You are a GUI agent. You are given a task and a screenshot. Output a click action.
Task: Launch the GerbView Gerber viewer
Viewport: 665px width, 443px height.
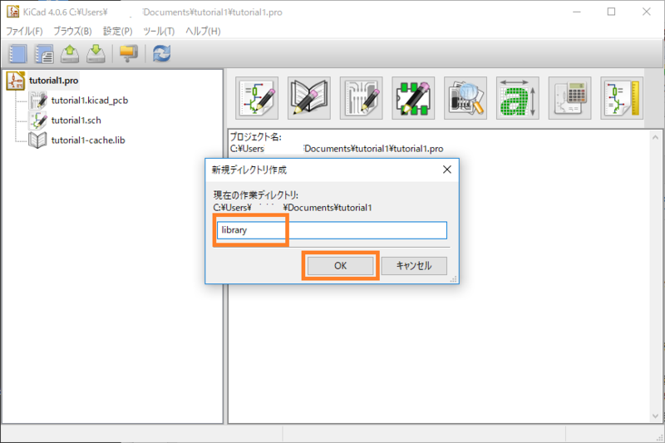click(465, 98)
